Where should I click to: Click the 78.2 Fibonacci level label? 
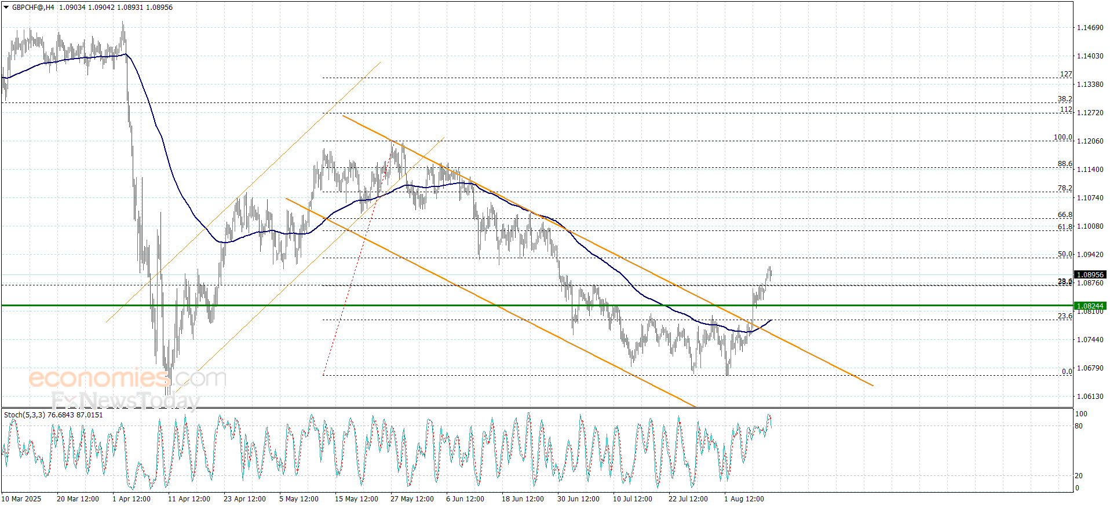tap(1065, 188)
